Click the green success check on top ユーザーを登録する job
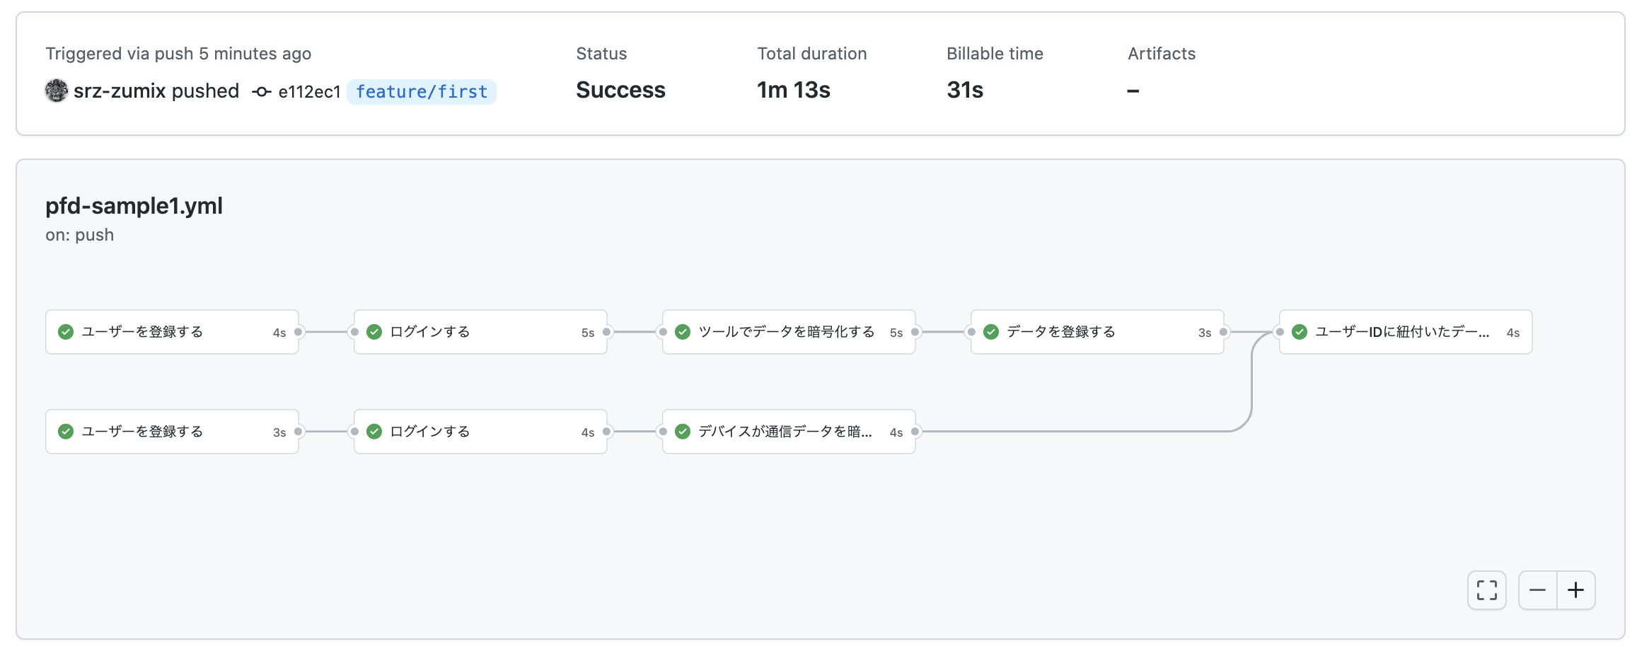 pos(65,330)
